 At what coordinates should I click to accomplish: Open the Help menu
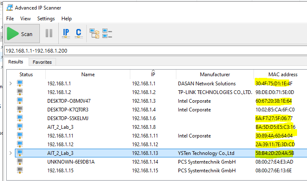(66, 19)
